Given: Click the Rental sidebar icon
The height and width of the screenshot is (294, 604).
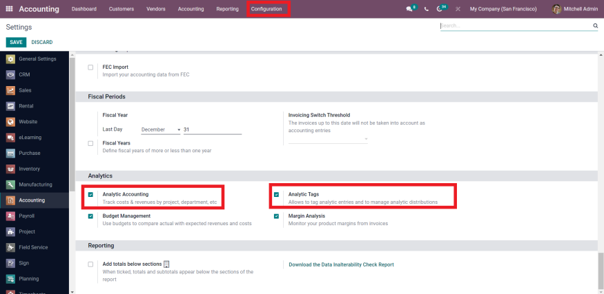Looking at the screenshot, I should 11,106.
